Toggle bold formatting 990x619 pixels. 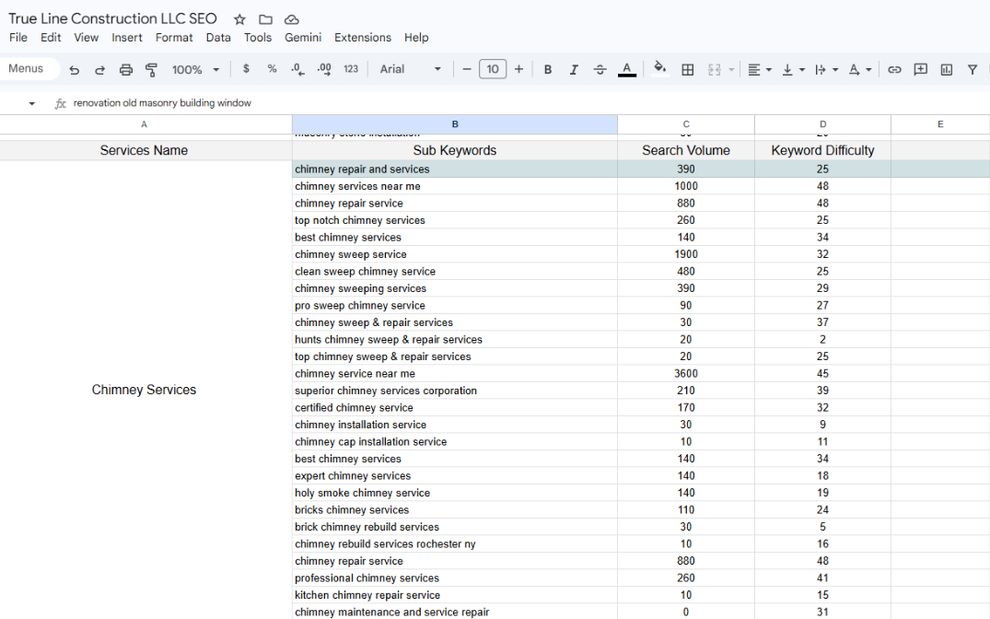pyautogui.click(x=548, y=70)
